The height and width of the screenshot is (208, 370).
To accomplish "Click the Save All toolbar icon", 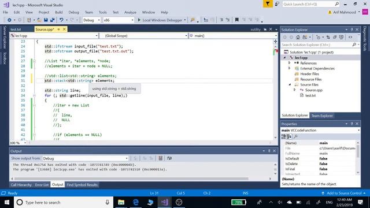I will pos(53,20).
